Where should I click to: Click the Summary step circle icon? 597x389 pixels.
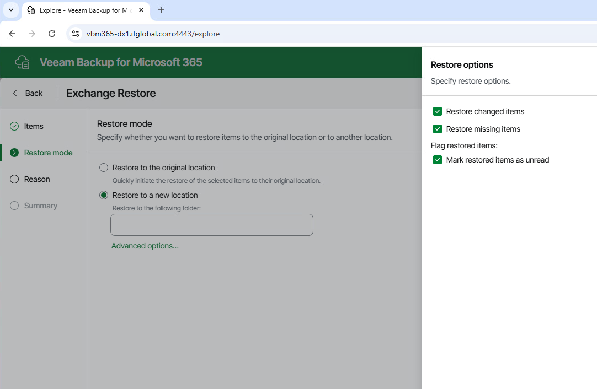point(14,206)
